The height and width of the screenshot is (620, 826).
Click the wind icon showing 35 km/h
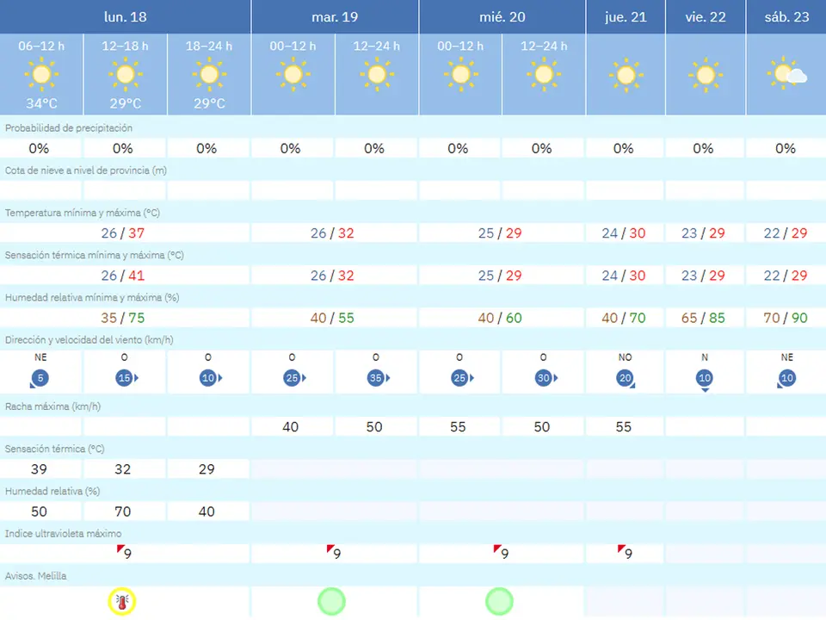pos(379,378)
